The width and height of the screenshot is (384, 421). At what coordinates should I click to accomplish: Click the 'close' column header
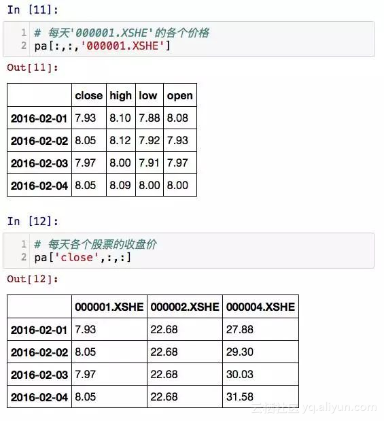[89, 95]
